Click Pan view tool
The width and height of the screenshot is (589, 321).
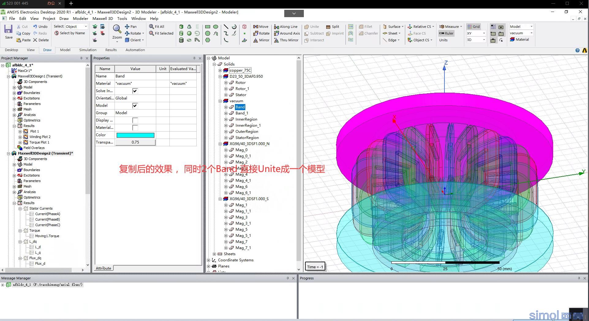[131, 27]
